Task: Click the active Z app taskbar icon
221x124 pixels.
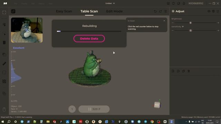Action: (171, 122)
